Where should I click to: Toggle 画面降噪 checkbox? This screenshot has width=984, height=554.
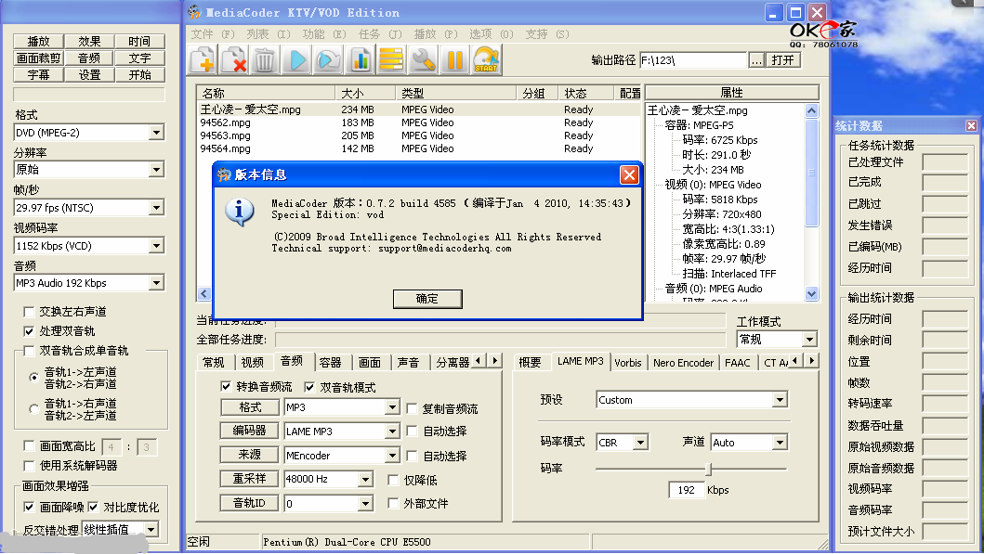[x=29, y=507]
